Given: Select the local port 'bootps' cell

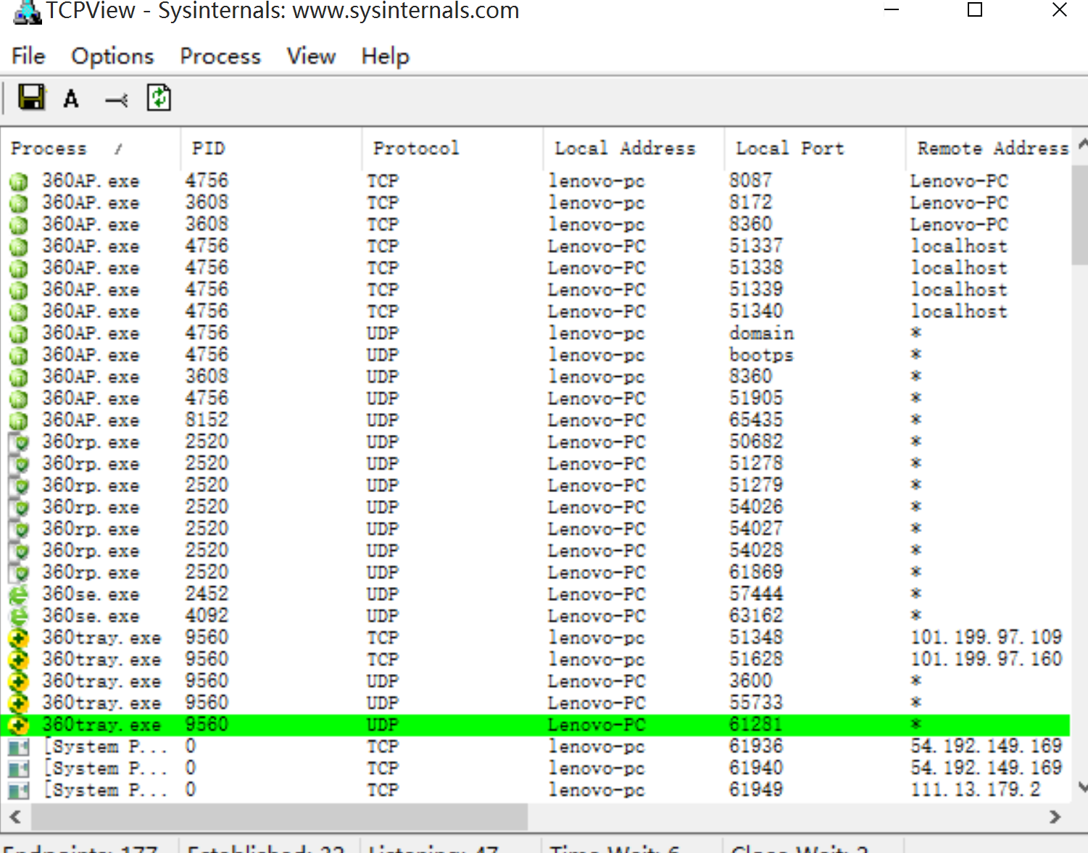Looking at the screenshot, I should (x=761, y=355).
